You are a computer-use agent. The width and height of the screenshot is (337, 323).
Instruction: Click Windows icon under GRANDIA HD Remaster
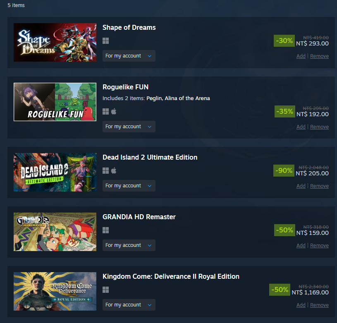click(105, 230)
